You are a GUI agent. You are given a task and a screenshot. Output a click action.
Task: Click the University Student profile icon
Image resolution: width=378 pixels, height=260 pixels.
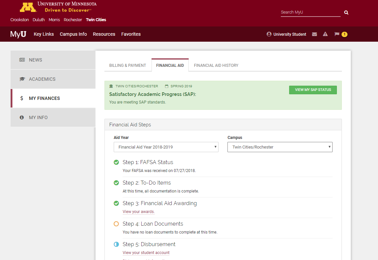(x=269, y=34)
